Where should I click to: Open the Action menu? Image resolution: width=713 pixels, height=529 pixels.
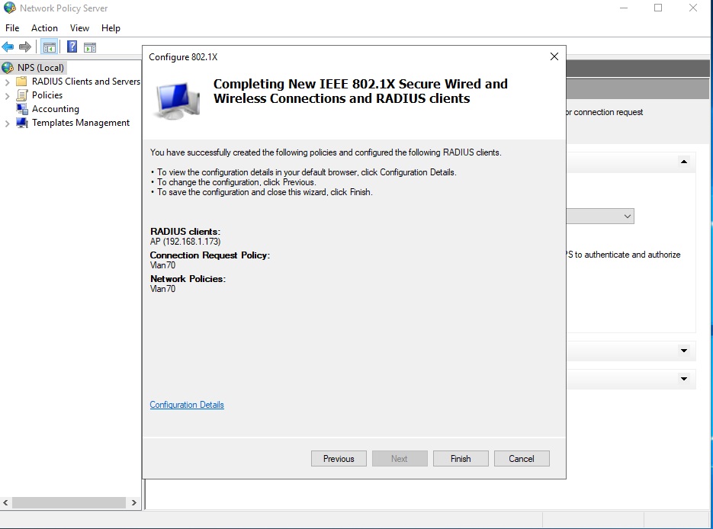coord(44,28)
